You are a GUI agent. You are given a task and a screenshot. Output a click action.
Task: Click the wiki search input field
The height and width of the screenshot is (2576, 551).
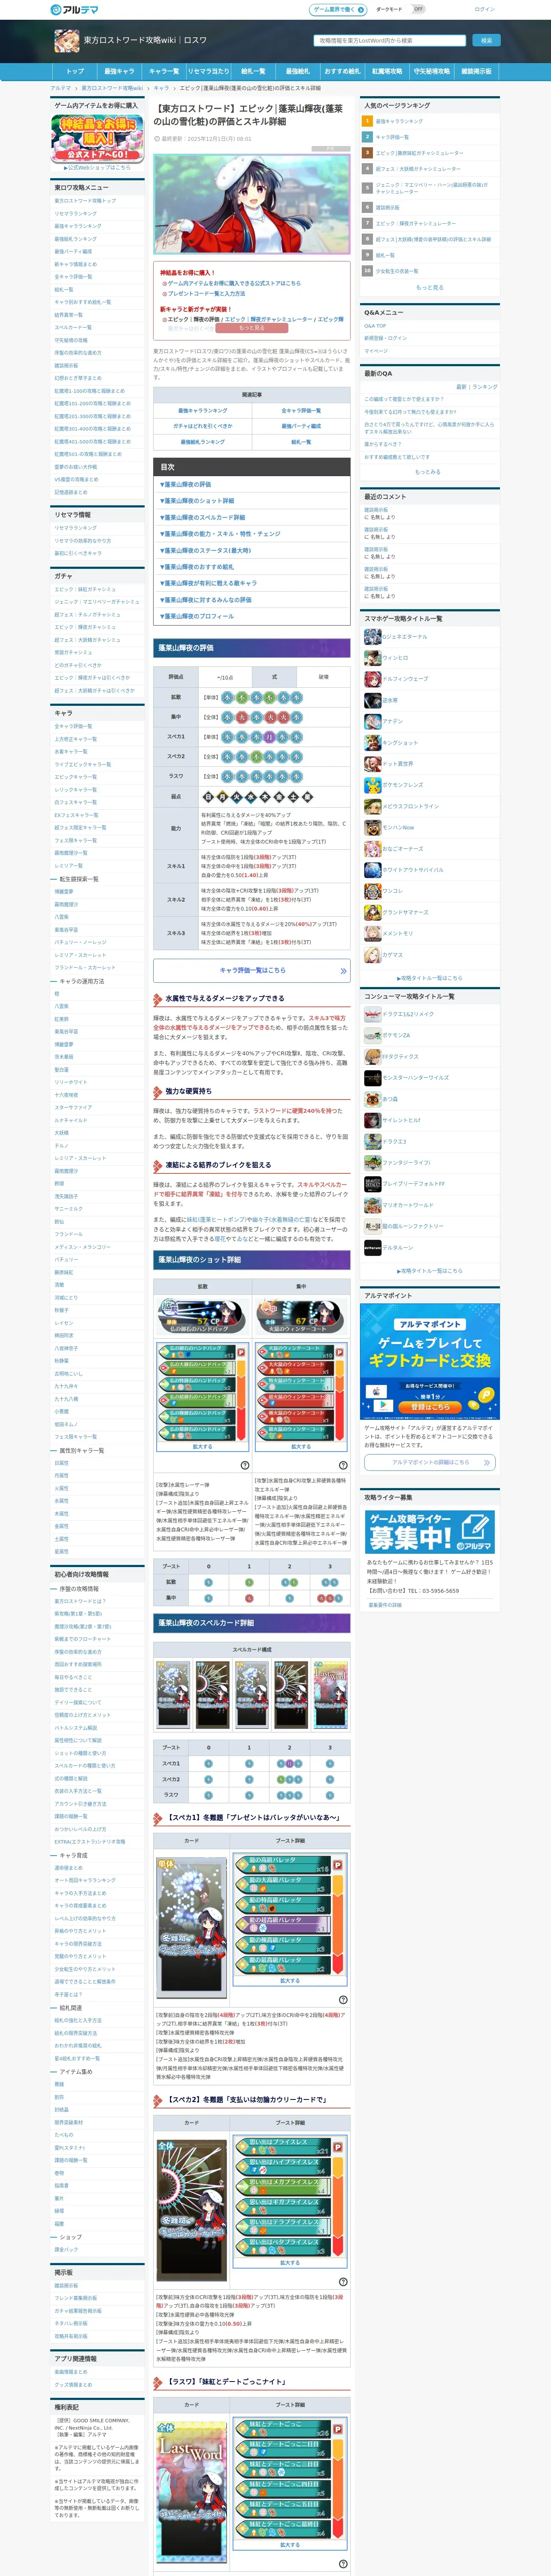(391, 41)
